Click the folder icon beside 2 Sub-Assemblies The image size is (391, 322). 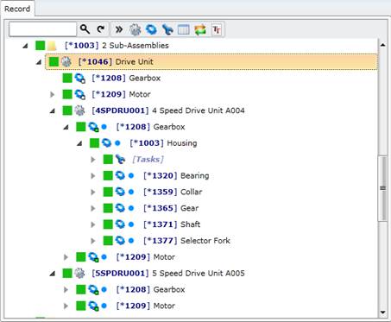point(52,46)
